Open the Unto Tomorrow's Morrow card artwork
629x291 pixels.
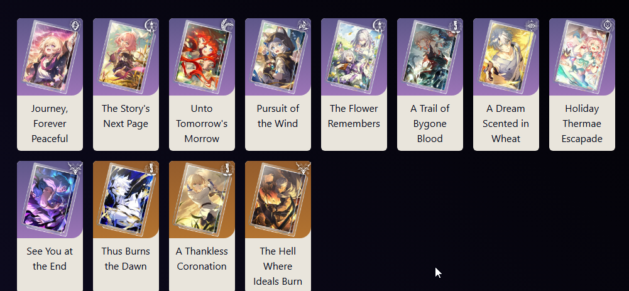tap(202, 57)
